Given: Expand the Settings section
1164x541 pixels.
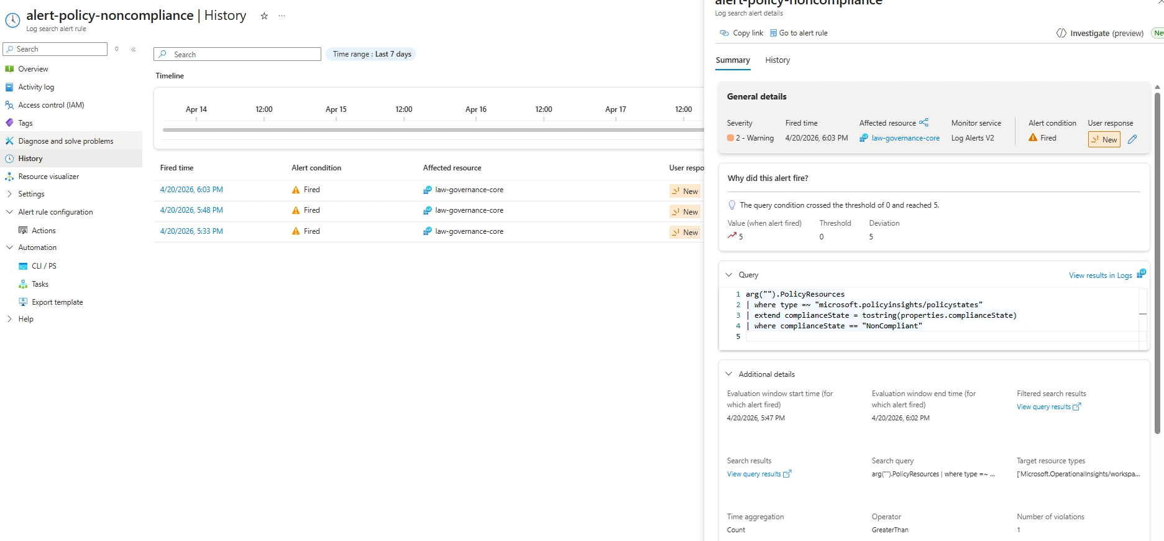Looking at the screenshot, I should (x=31, y=194).
